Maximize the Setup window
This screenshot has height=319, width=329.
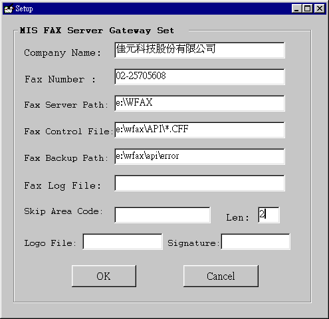[x=307, y=9]
